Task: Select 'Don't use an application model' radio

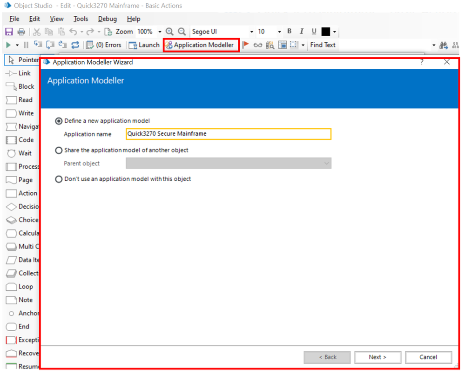Action: click(x=59, y=179)
